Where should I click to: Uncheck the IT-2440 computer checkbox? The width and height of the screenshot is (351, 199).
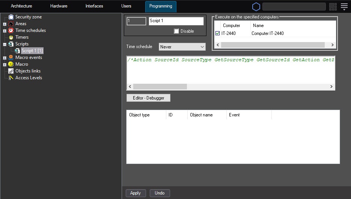tap(218, 33)
